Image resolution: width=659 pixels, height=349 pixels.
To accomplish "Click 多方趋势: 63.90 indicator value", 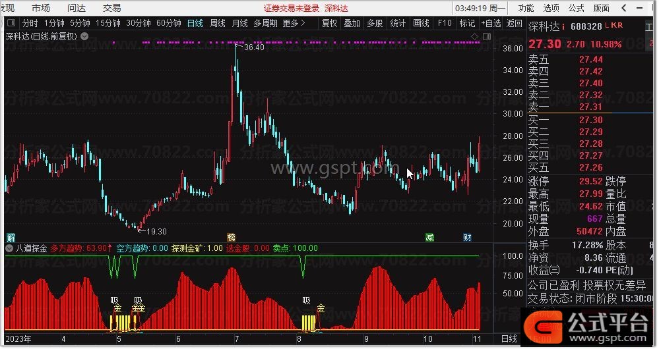I will [x=80, y=248].
